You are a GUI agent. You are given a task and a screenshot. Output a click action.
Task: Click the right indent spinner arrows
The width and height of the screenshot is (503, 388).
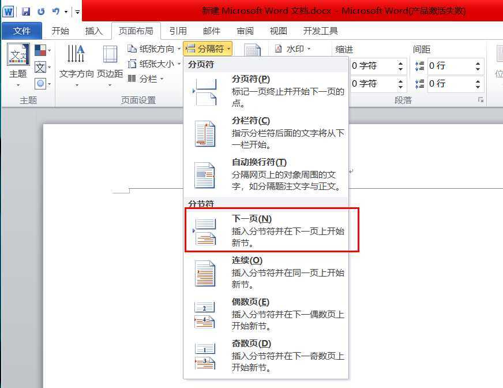point(401,84)
